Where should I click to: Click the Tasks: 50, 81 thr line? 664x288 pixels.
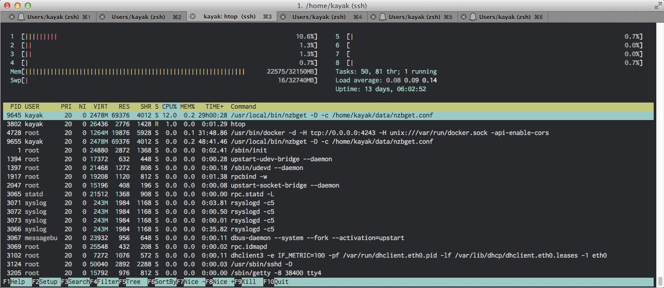point(386,72)
